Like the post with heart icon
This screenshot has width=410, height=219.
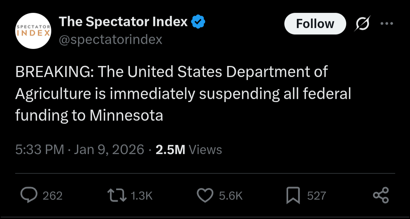(205, 195)
